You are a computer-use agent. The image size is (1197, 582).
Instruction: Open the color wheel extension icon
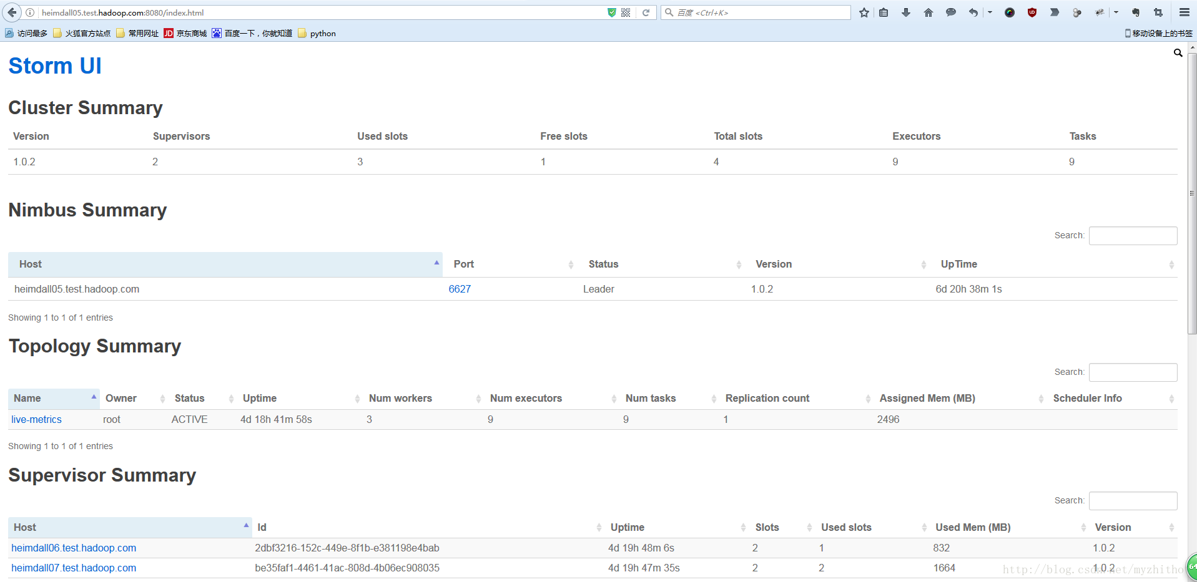[1010, 12]
